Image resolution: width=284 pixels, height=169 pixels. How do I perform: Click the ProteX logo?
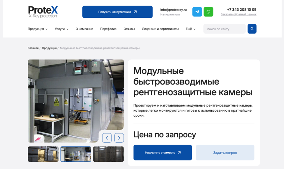(x=43, y=12)
